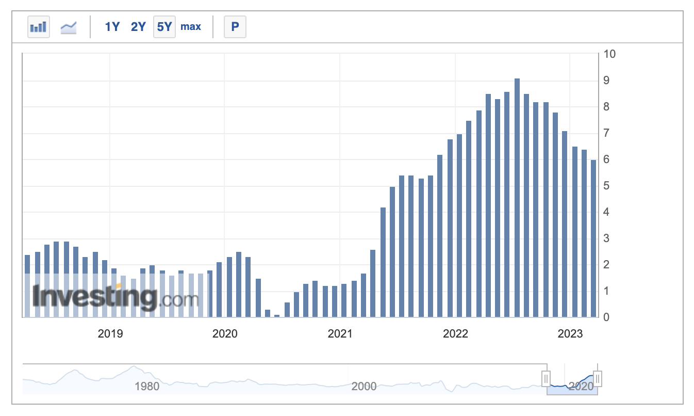Click the last bar at value 6

(x=593, y=238)
